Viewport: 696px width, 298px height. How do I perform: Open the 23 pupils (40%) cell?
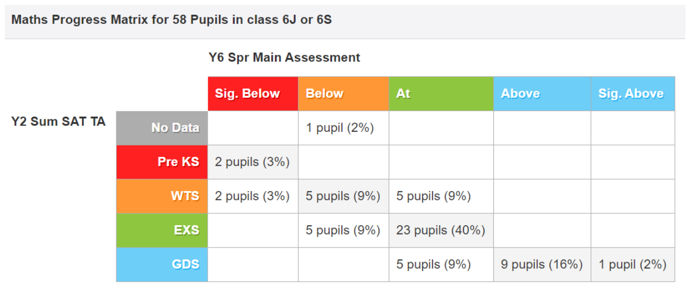click(441, 230)
